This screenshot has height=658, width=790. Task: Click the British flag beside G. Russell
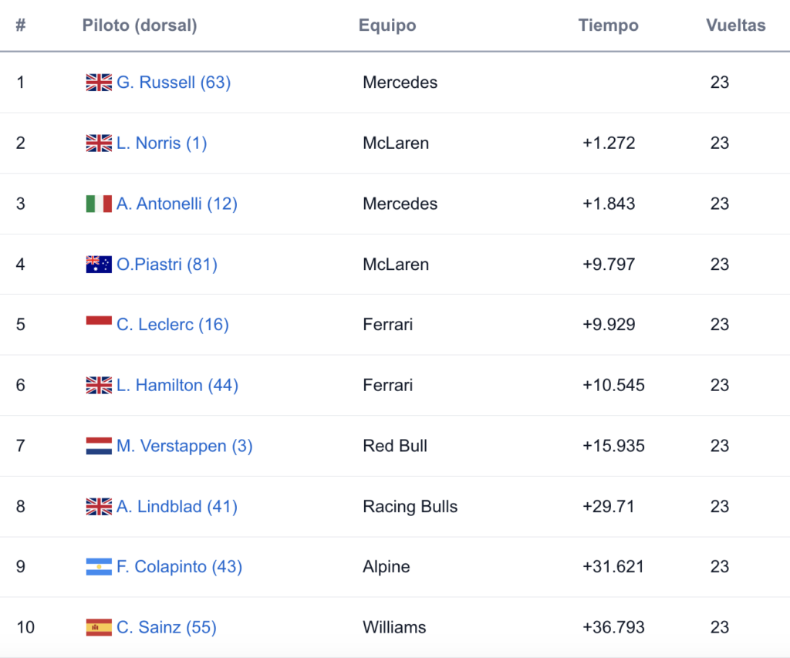coord(99,82)
